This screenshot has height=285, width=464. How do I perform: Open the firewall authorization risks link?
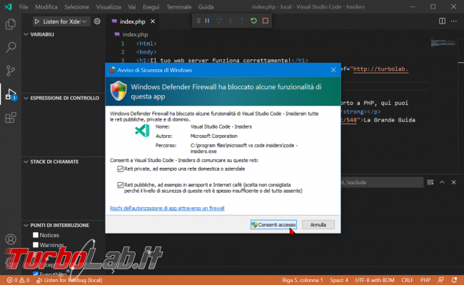click(x=167, y=209)
